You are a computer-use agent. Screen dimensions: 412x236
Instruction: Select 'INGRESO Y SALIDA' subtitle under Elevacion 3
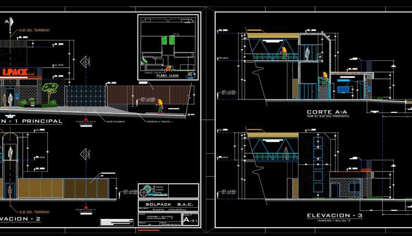(x=335, y=221)
